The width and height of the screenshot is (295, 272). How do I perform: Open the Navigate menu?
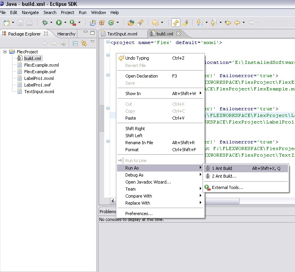(30, 12)
